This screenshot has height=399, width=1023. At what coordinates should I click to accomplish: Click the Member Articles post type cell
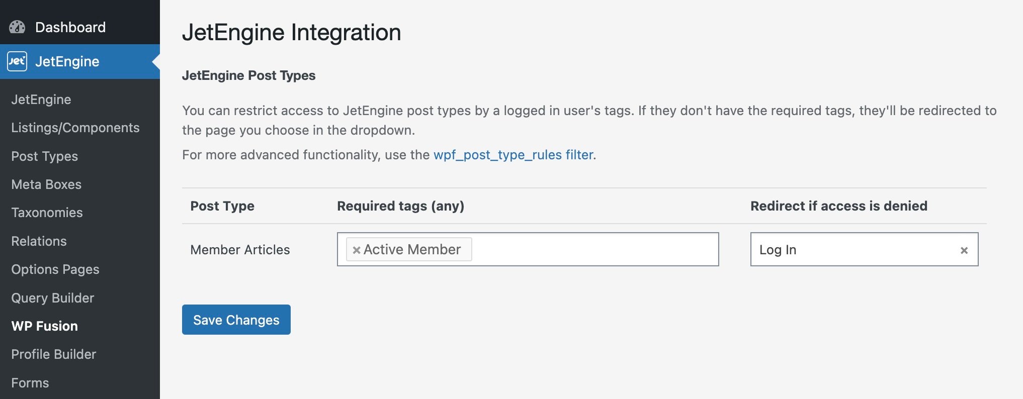point(240,250)
